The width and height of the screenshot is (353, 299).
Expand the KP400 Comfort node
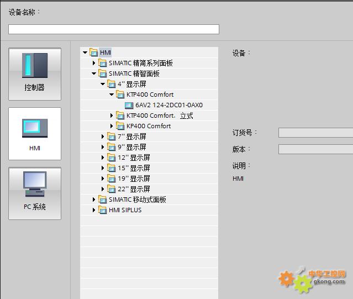pos(112,126)
